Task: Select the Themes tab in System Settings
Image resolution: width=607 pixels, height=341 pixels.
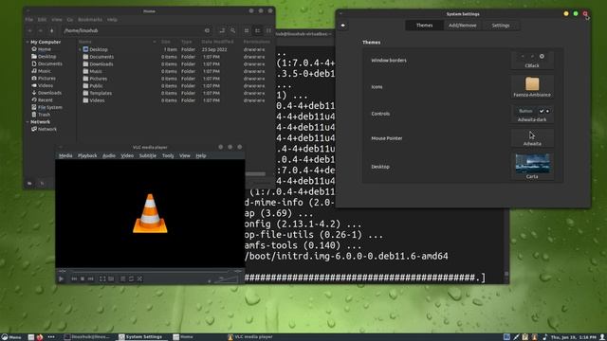Action: (x=424, y=26)
